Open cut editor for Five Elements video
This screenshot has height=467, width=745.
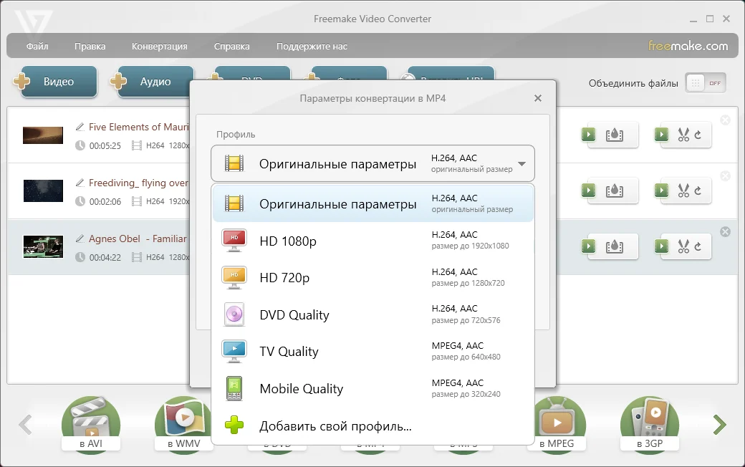(682, 135)
